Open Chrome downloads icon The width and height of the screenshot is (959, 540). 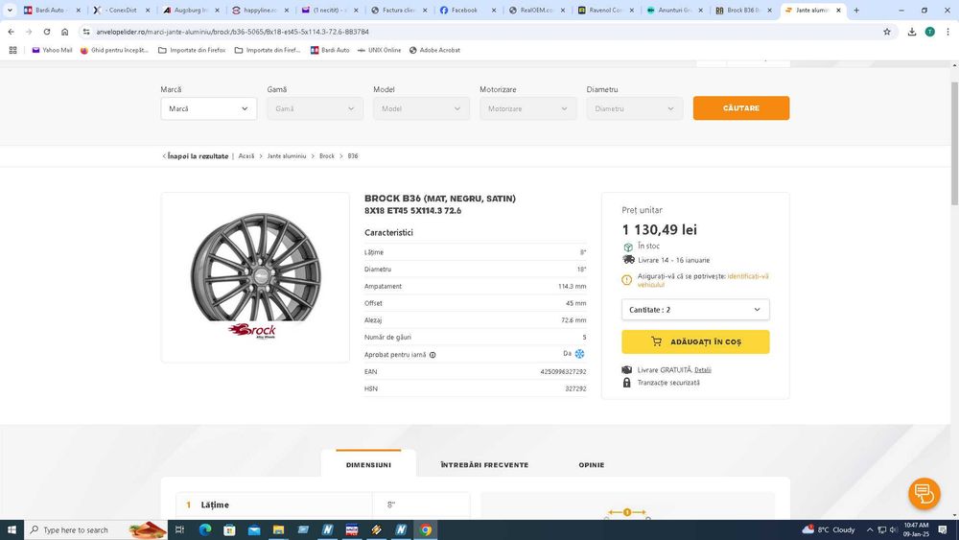[912, 32]
